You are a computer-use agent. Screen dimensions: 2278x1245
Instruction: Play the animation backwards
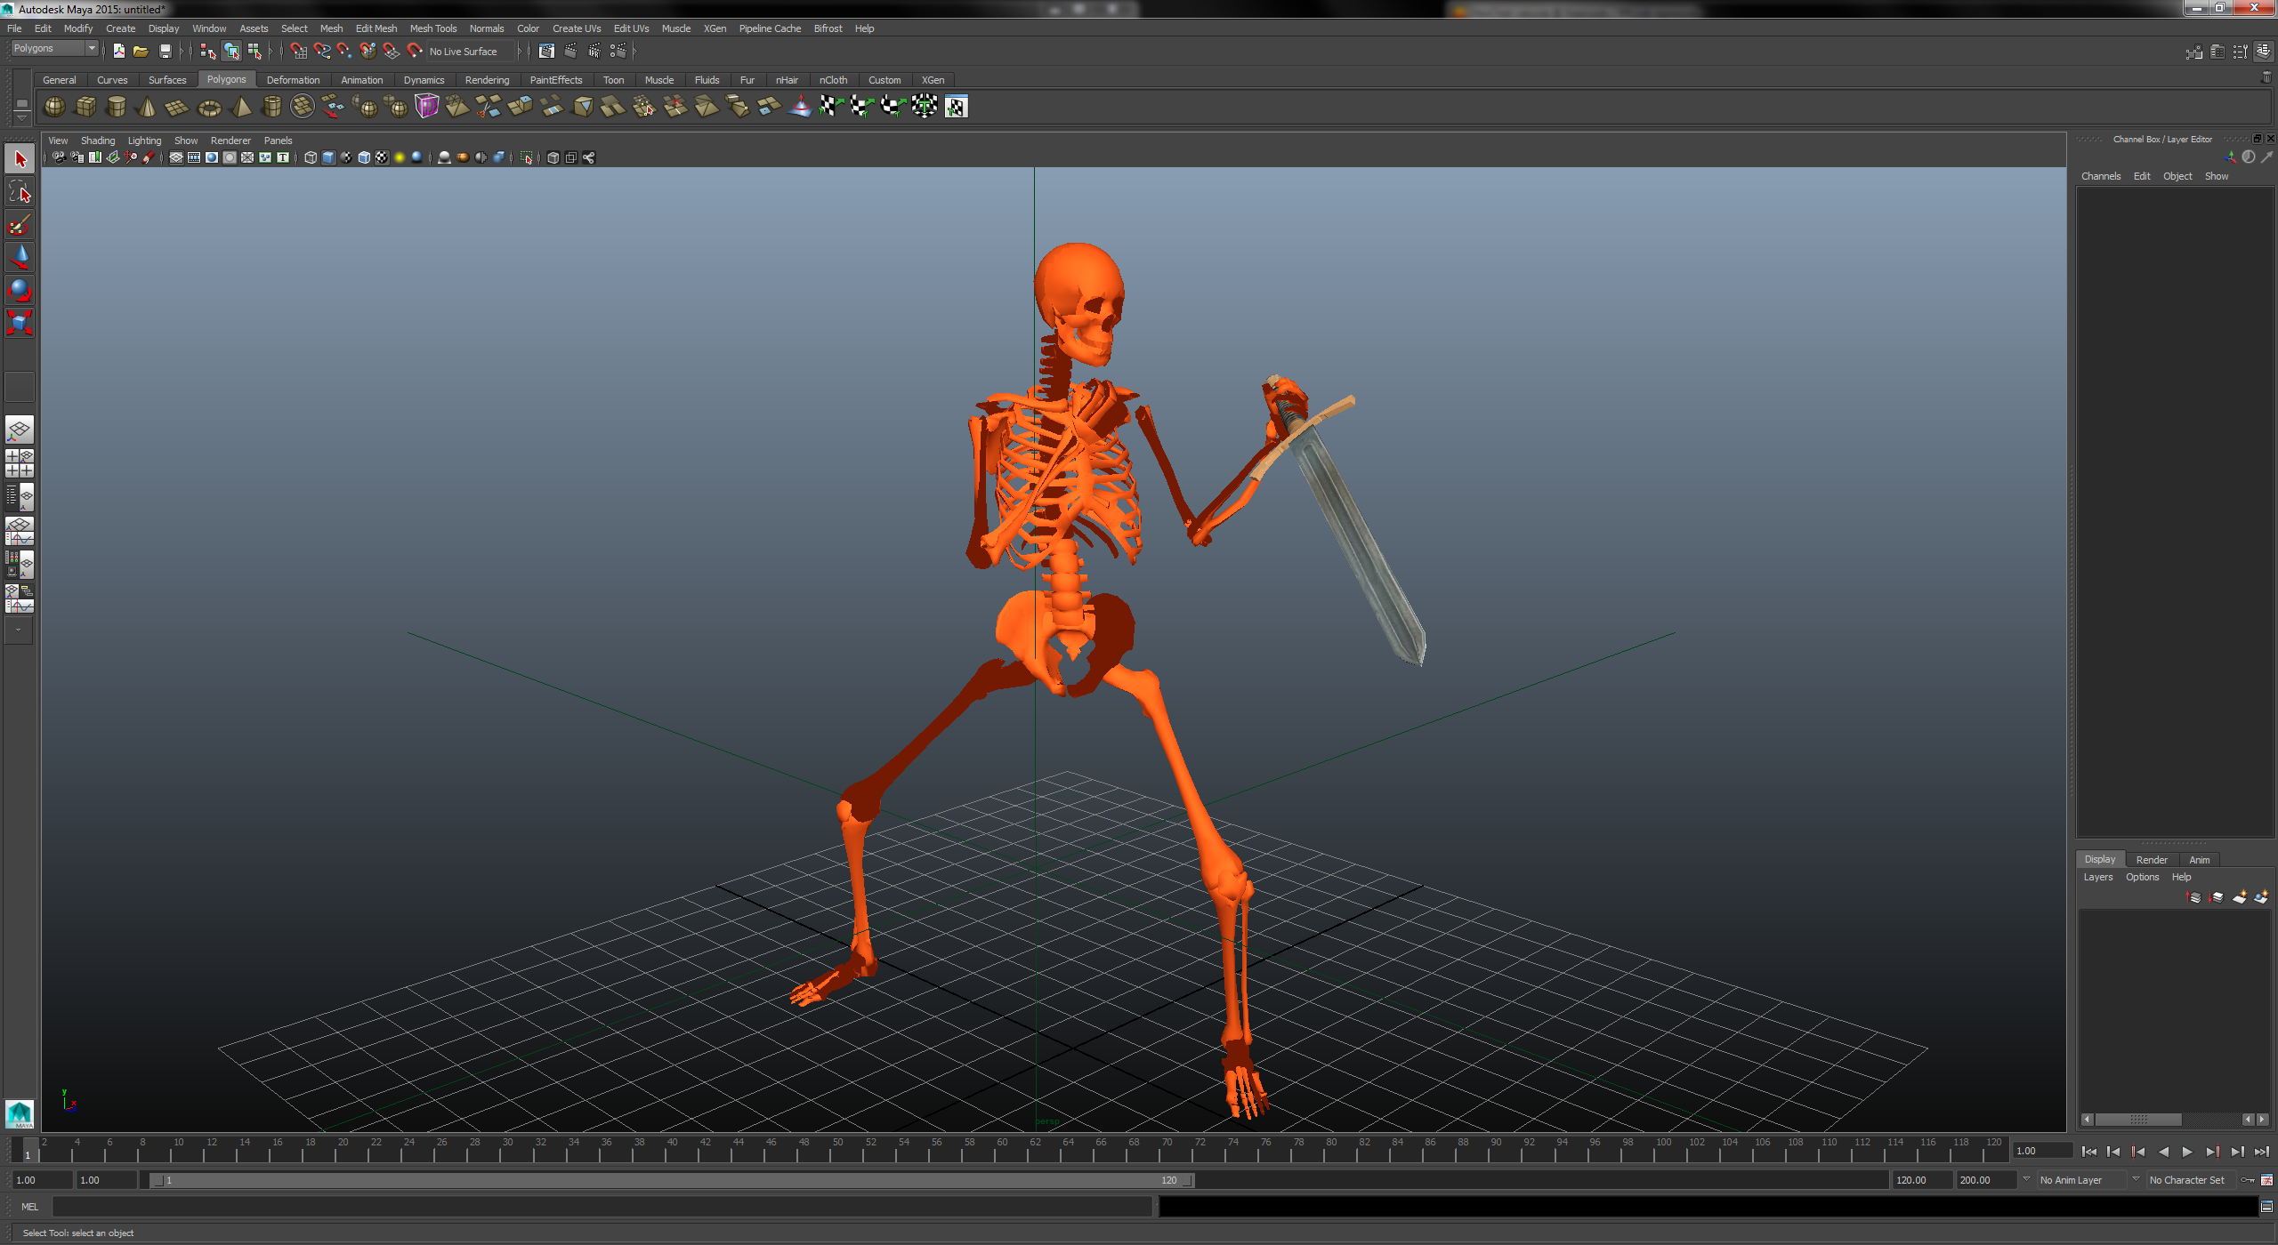[2163, 1152]
